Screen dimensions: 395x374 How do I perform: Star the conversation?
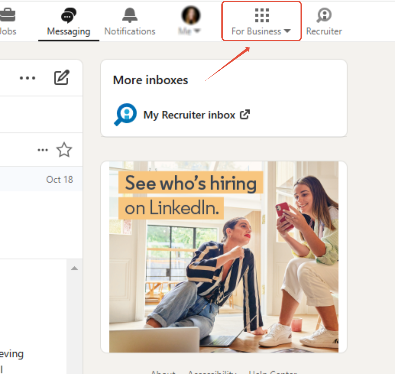[x=64, y=150]
